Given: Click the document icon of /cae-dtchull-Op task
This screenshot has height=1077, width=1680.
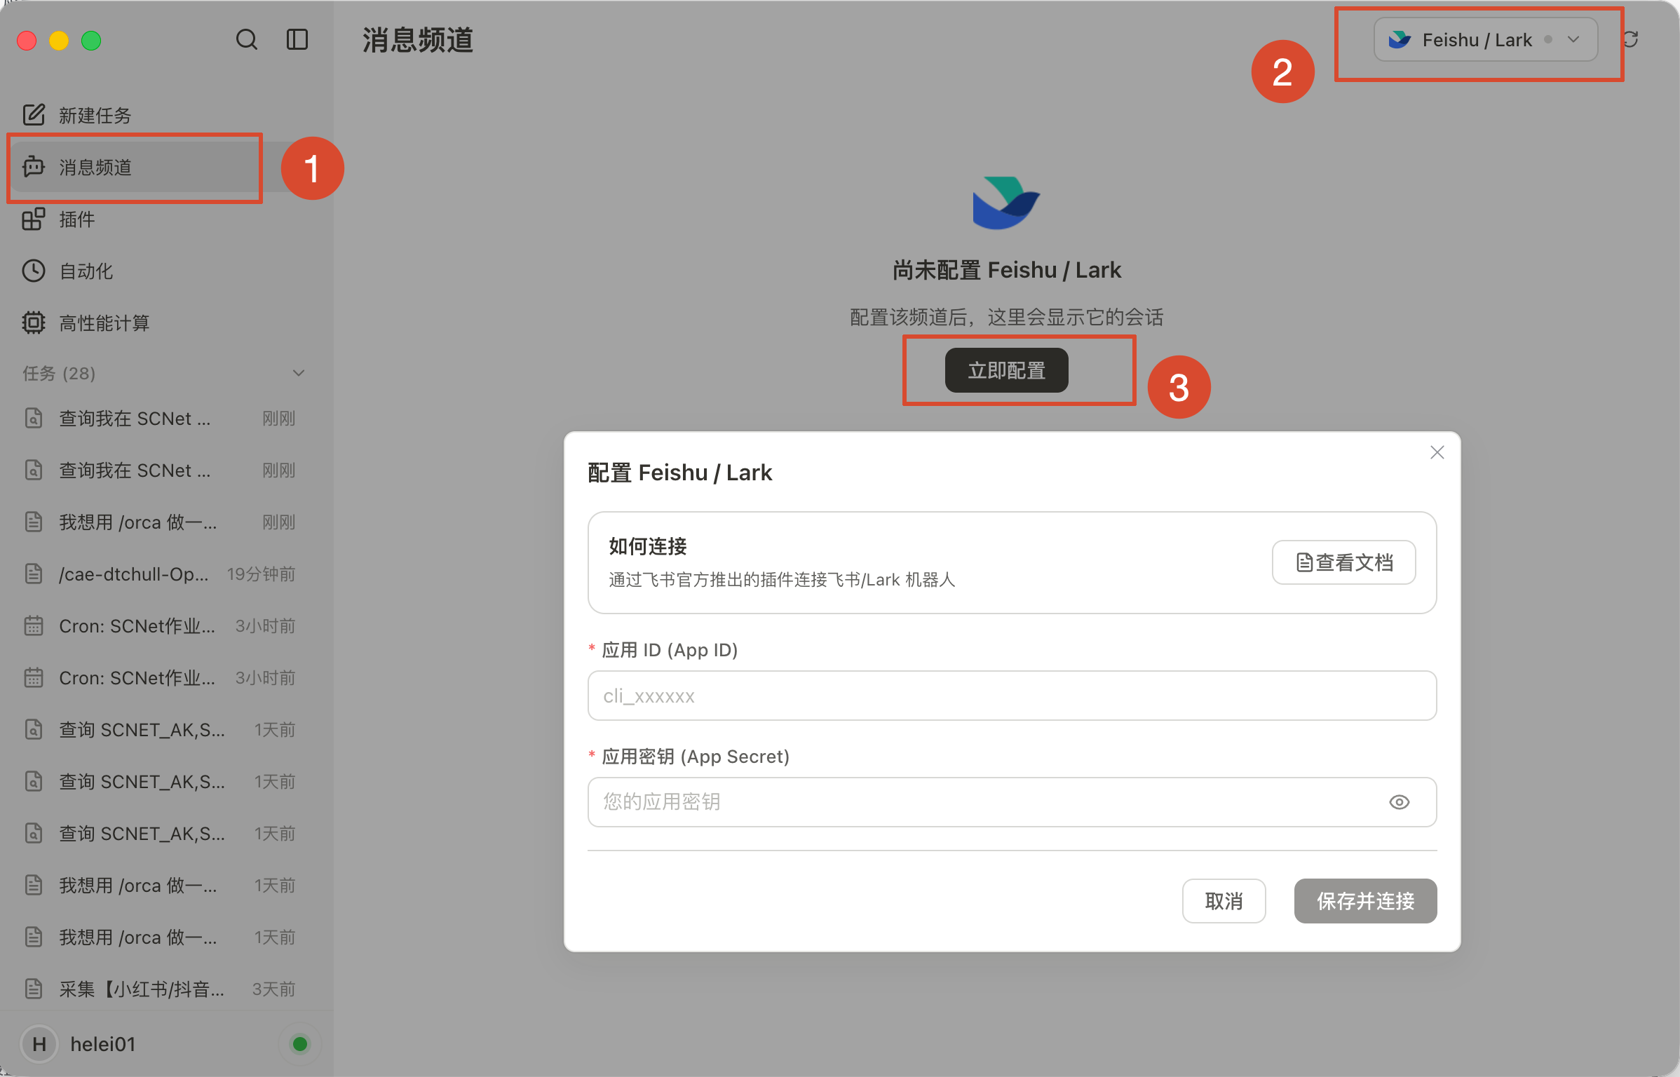Looking at the screenshot, I should coord(34,574).
